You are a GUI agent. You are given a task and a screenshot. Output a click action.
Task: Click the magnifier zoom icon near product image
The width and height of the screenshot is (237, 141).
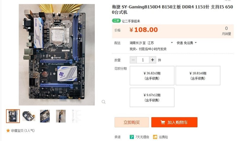pos(103,102)
